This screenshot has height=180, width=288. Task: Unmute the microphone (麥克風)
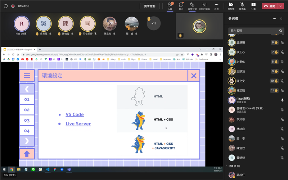242,6
